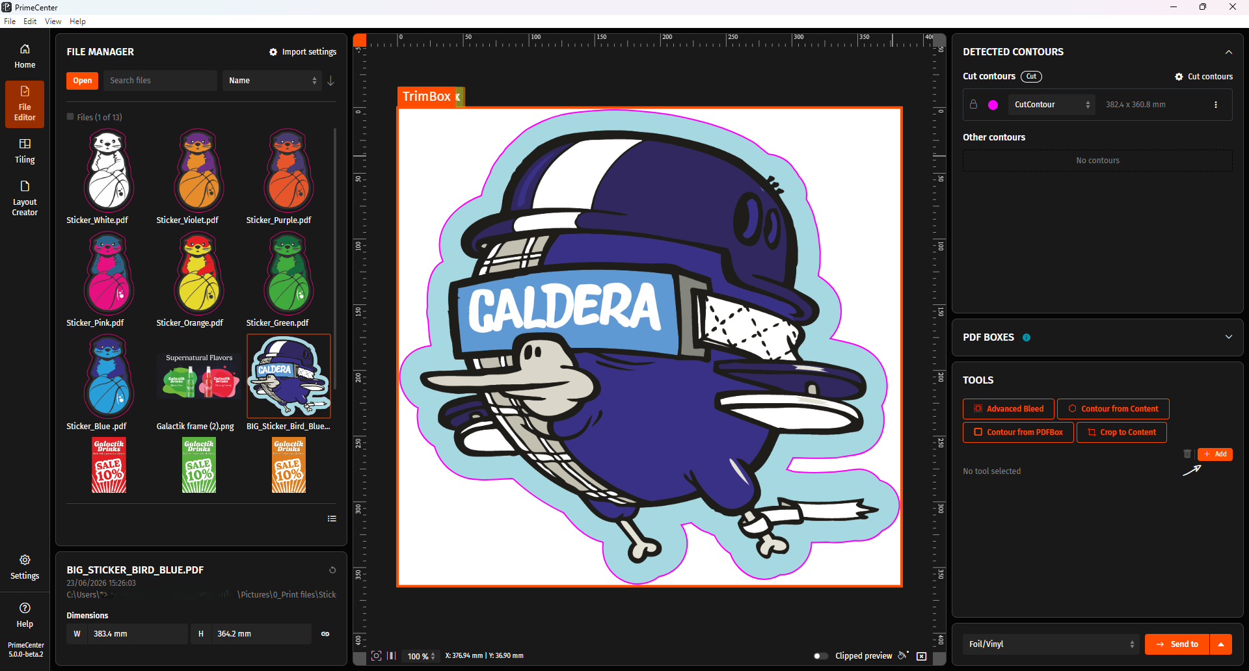Viewport: 1249px width, 671px height.
Task: Toggle the dimensions aspect ratio link
Action: [x=325, y=634]
